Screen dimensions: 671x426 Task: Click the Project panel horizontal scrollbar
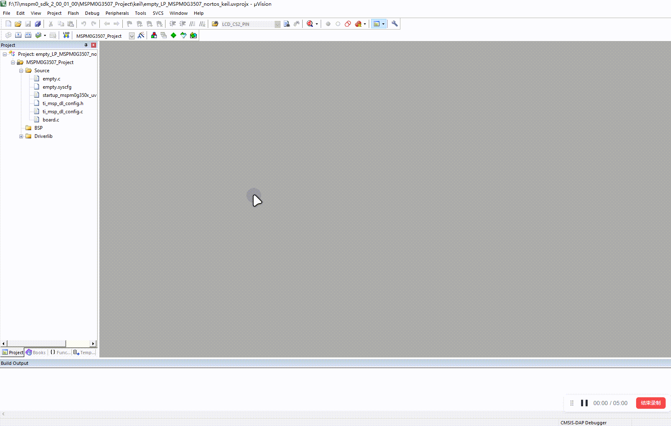coord(36,344)
